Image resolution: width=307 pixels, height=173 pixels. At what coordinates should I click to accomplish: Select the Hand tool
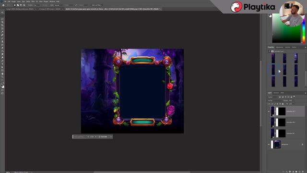[2, 74]
